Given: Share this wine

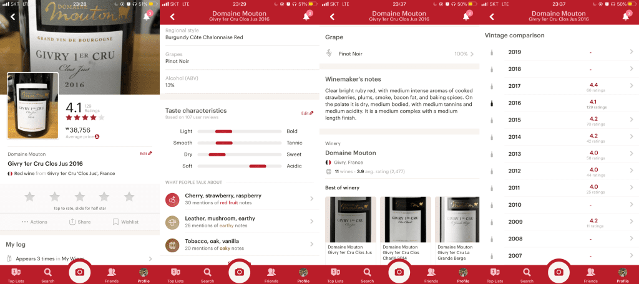Looking at the screenshot, I should click(80, 222).
